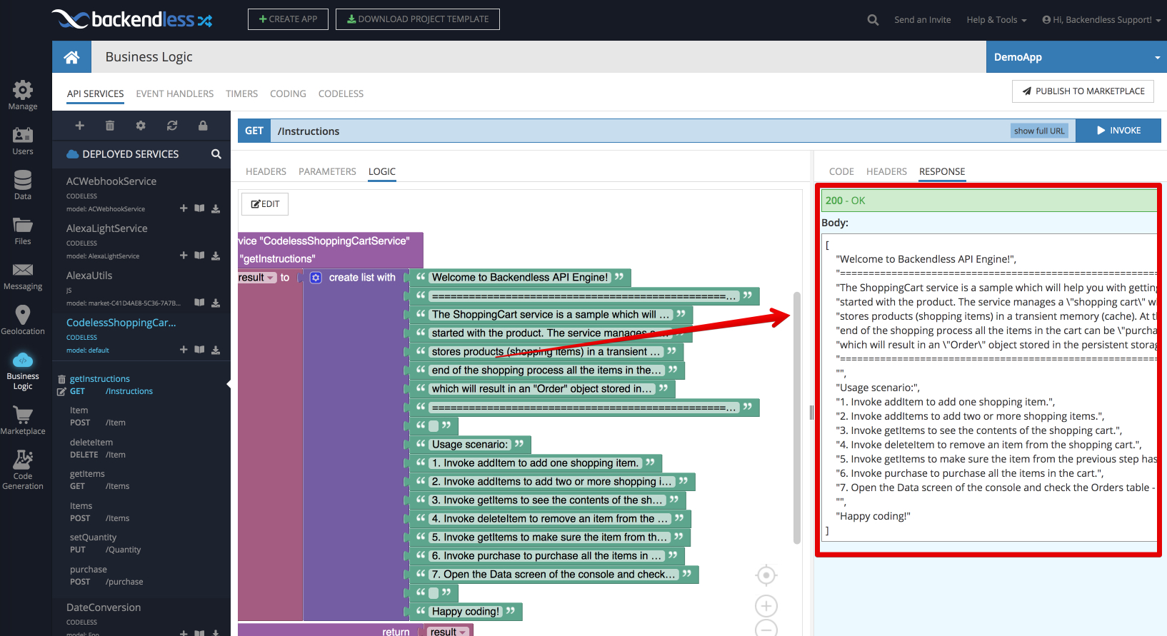Screen dimensions: 1167x636
Task: Click Publish to Marketplace button
Action: pos(1083,91)
